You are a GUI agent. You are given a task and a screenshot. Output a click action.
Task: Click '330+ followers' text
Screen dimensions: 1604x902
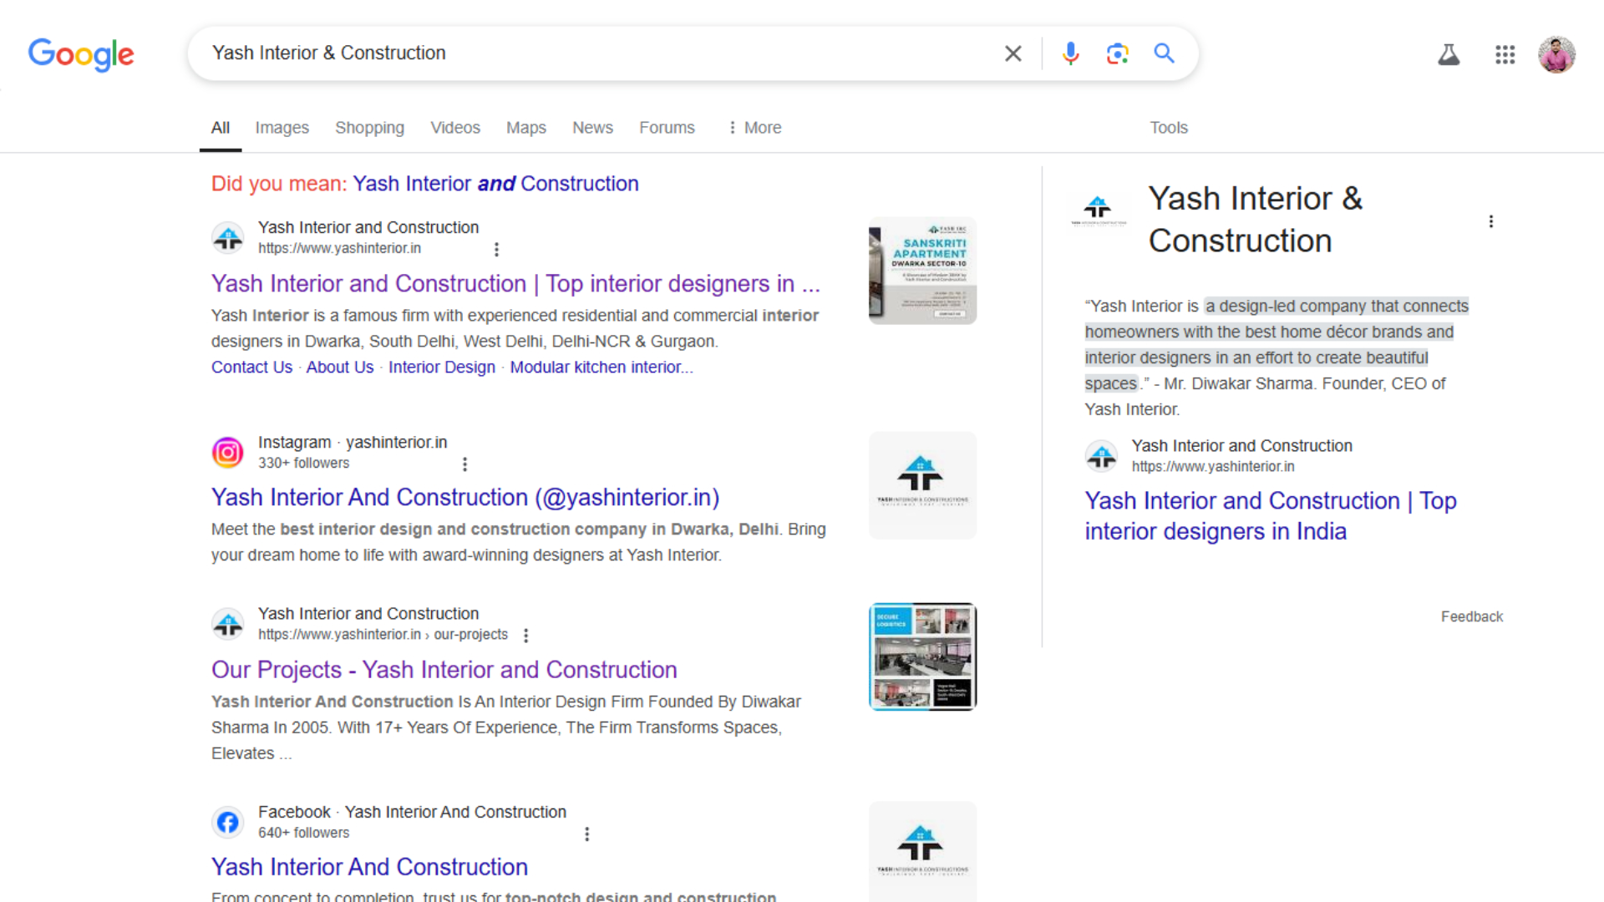(x=303, y=464)
